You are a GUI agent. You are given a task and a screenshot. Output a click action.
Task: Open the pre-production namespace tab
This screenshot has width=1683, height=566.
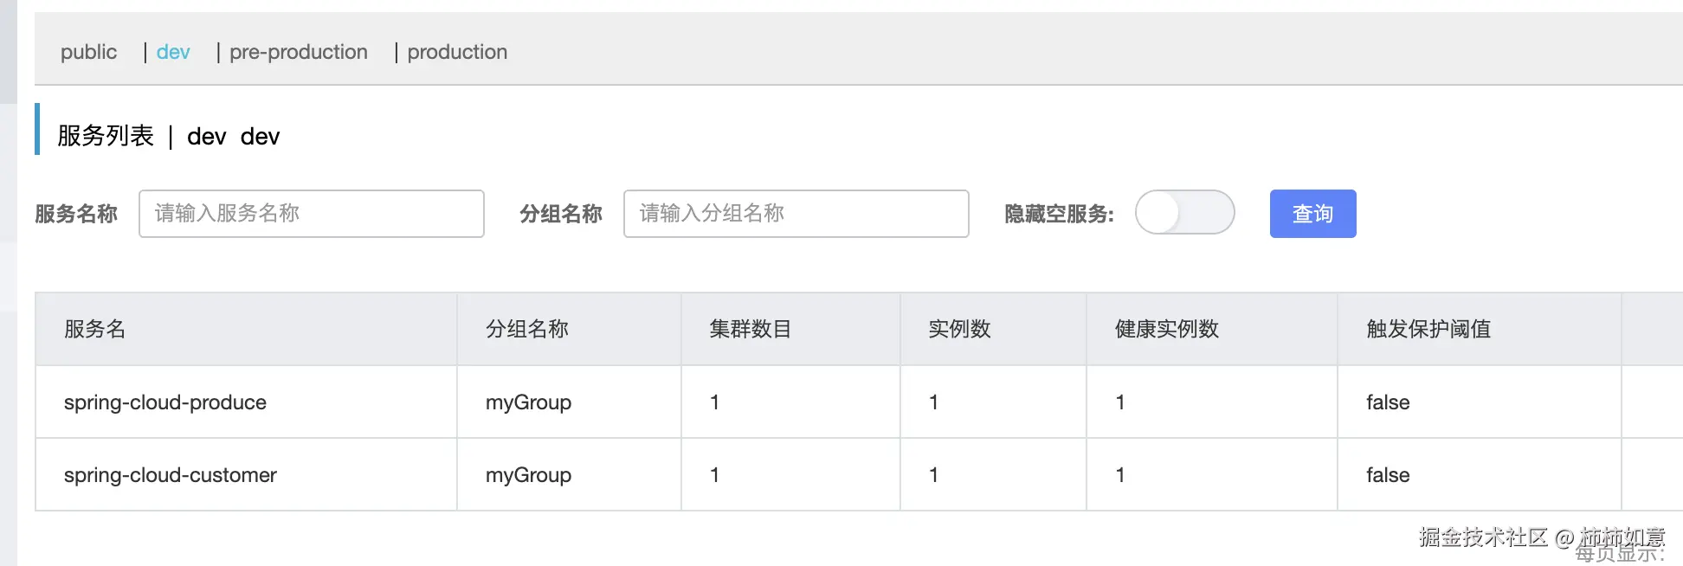coord(298,52)
